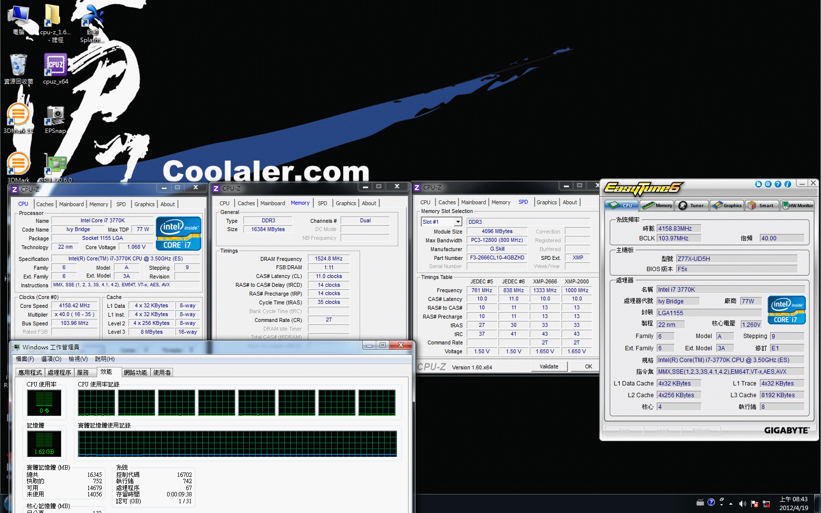Click Part Number F3-2666CL10-4GBZHD
Image resolution: width=821 pixels, height=513 pixels.
point(497,258)
